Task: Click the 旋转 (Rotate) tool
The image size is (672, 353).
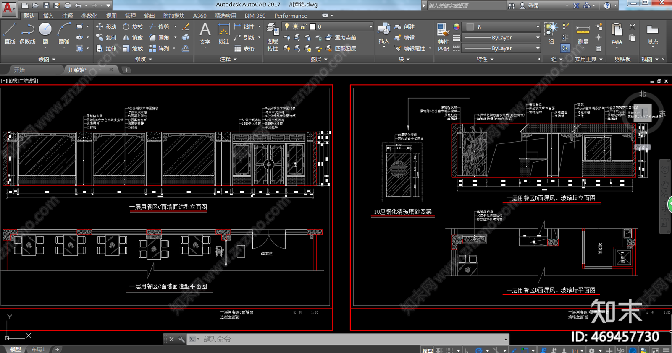Action: click(133, 26)
